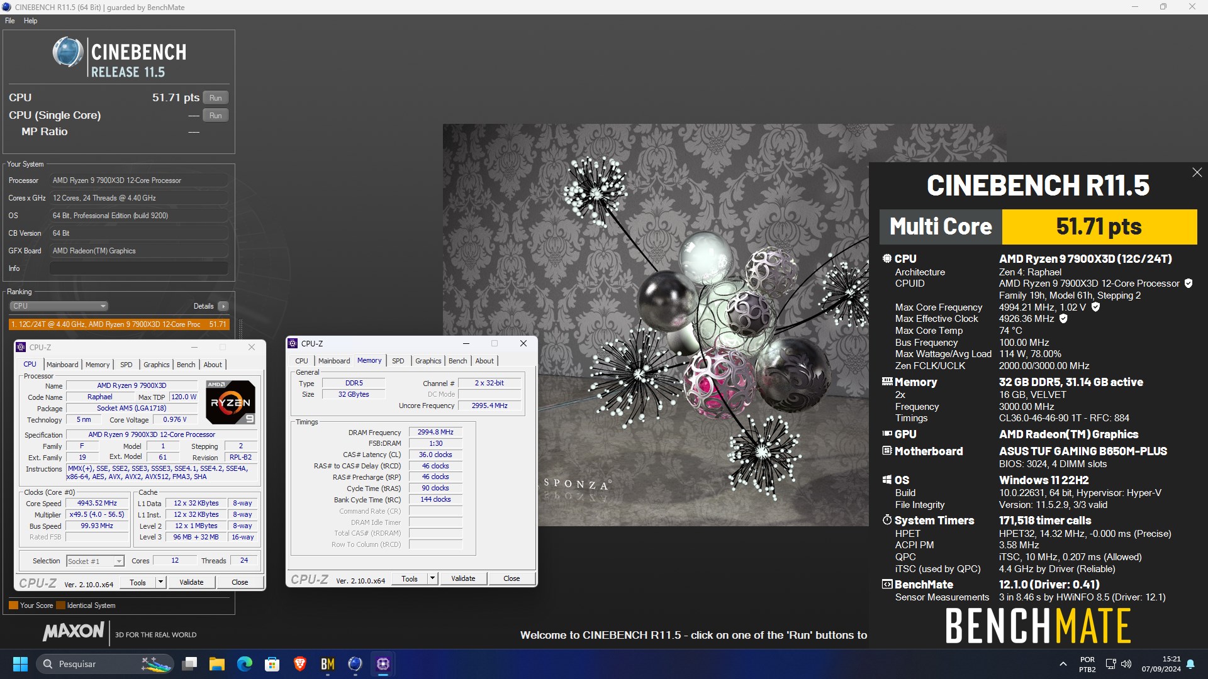Switch to CPU-Z taskbar icon

pyautogui.click(x=383, y=664)
